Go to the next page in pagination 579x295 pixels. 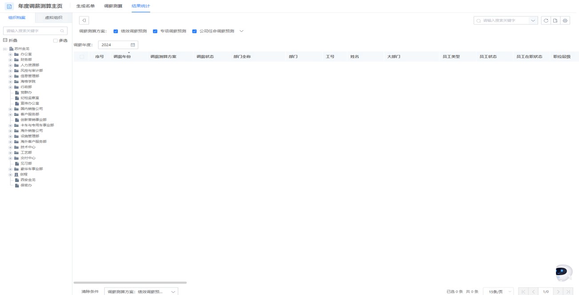pyautogui.click(x=558, y=291)
